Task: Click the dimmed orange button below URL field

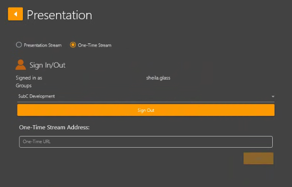Action: pos(258,158)
